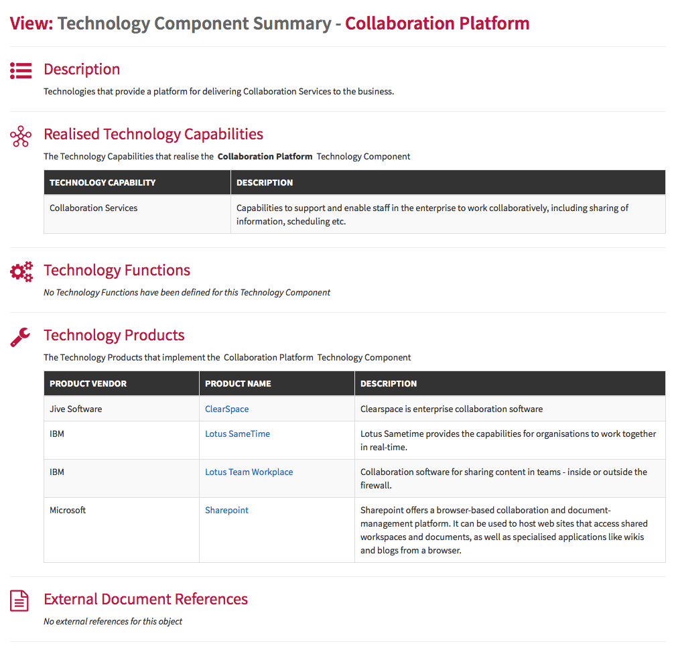
Task: Click the Microsoft vendor cell
Action: [121, 530]
